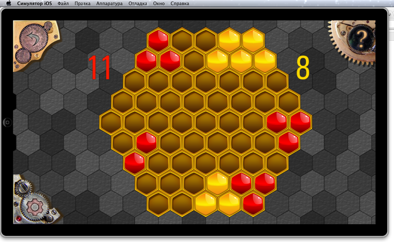Open the Аппаратура menu

(109, 3)
